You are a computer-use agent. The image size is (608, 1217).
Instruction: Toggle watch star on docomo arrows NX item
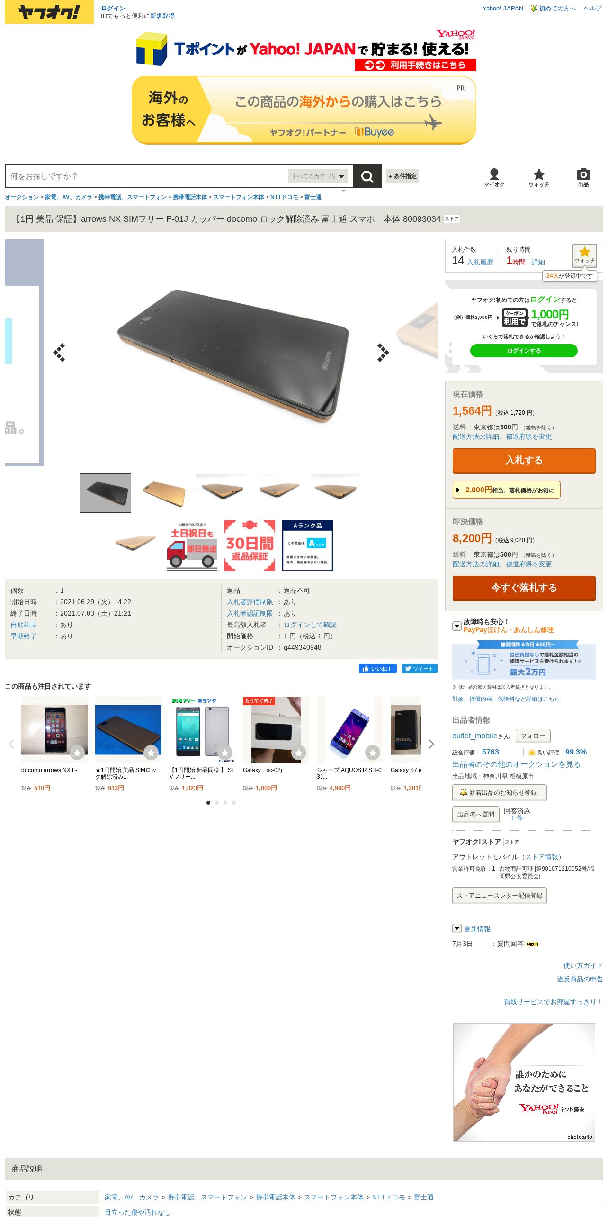77,752
